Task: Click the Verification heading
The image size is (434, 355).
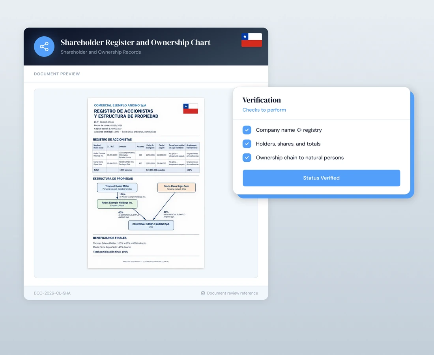Action: coord(262,100)
